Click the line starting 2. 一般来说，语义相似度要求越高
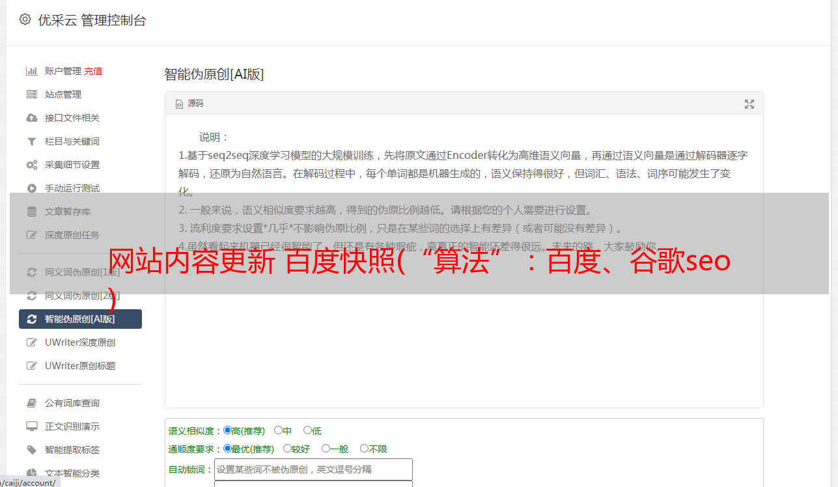This screenshot has width=838, height=487. click(x=385, y=210)
